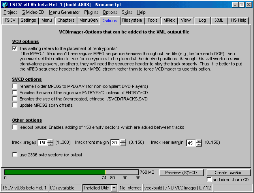This screenshot has width=254, height=193.
Task: Open the Installed Utils dropdown
Action: coord(114,188)
